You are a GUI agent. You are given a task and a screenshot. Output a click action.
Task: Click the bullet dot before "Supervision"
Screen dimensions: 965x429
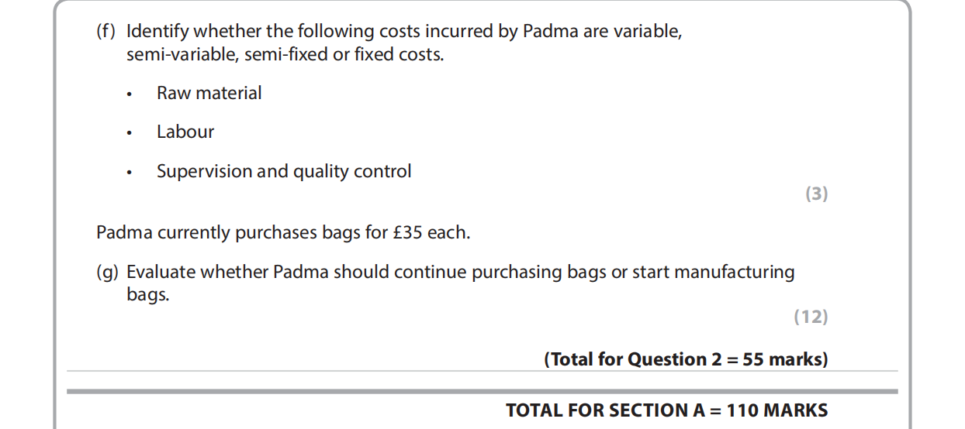click(x=130, y=173)
